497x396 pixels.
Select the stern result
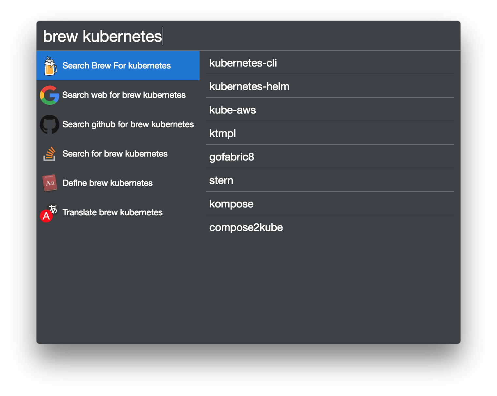point(330,180)
